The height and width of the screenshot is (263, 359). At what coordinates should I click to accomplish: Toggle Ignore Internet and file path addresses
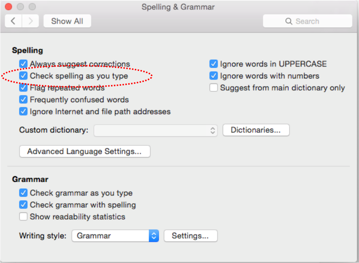pyautogui.click(x=23, y=111)
